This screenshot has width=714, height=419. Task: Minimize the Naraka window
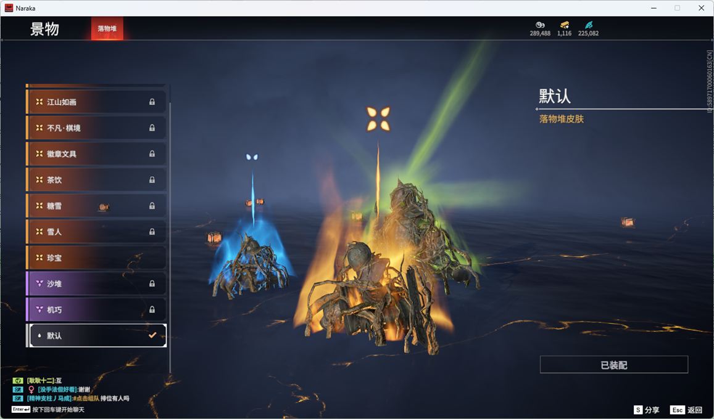(x=654, y=8)
